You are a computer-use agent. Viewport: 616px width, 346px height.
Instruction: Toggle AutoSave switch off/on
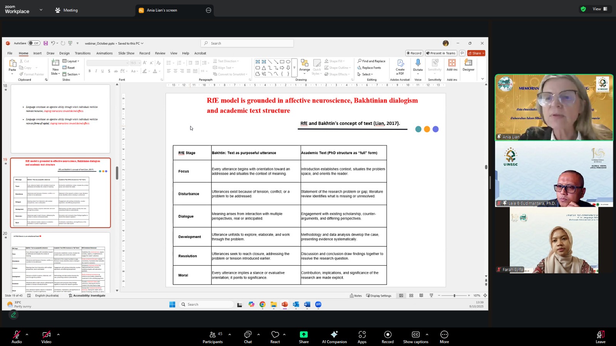coord(34,43)
